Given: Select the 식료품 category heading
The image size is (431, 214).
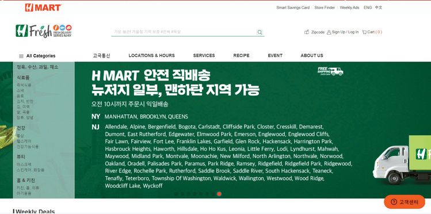Looking at the screenshot, I should pos(23,78).
